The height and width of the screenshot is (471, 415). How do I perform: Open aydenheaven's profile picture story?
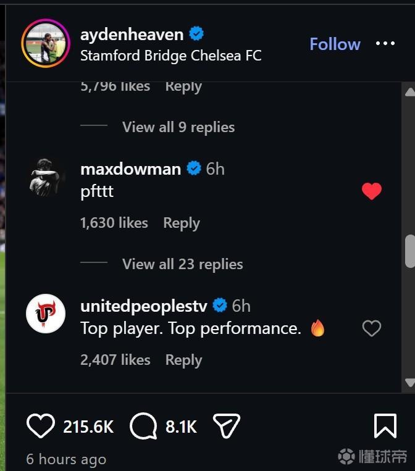(x=46, y=43)
